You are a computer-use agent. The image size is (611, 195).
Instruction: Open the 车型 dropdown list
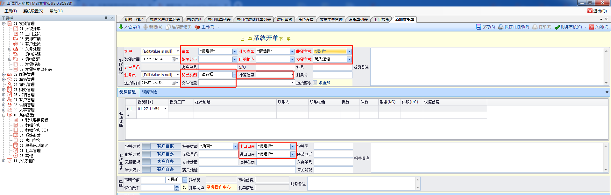235,51
